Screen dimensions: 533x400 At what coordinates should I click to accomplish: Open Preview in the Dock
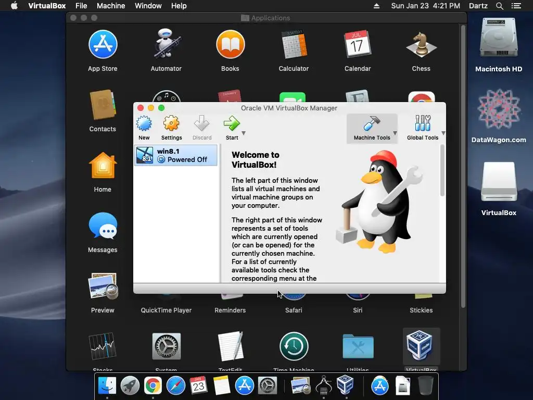click(301, 386)
